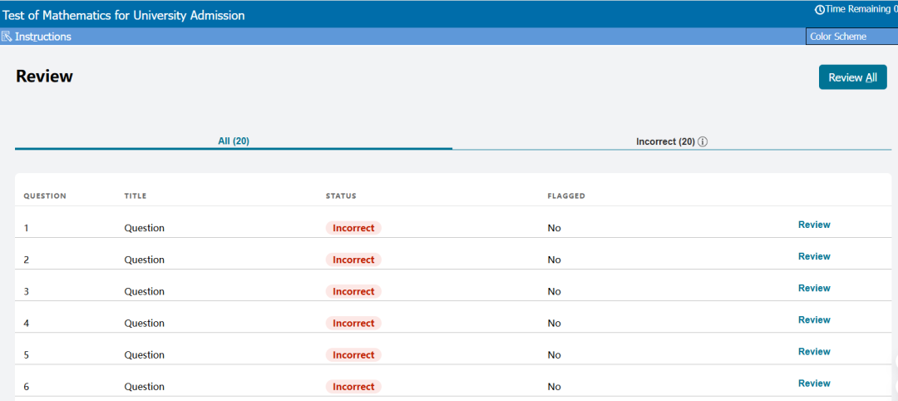Click the Instructions notepad icon
Image resolution: width=898 pixels, height=401 pixels.
coord(7,37)
